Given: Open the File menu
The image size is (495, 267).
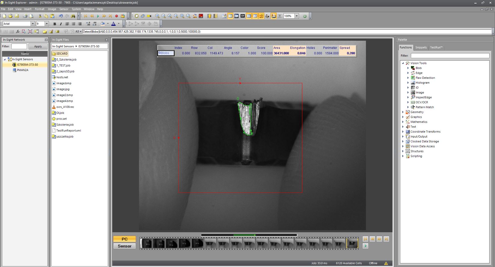Looking at the screenshot, I should point(3,9).
